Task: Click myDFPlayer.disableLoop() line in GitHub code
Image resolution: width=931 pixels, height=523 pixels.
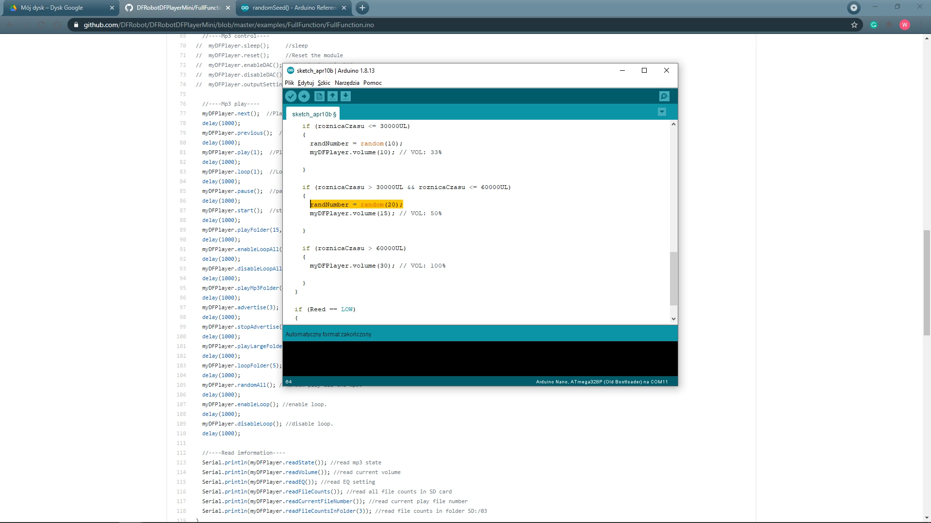Action: coord(267,424)
